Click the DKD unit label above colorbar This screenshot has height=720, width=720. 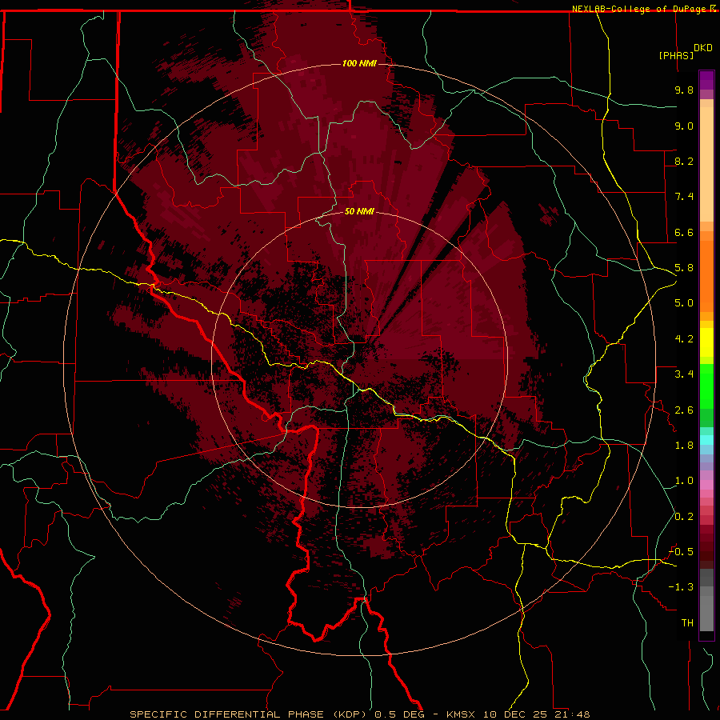click(x=703, y=48)
